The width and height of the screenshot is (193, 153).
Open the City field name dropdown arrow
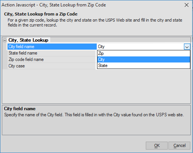187,47
